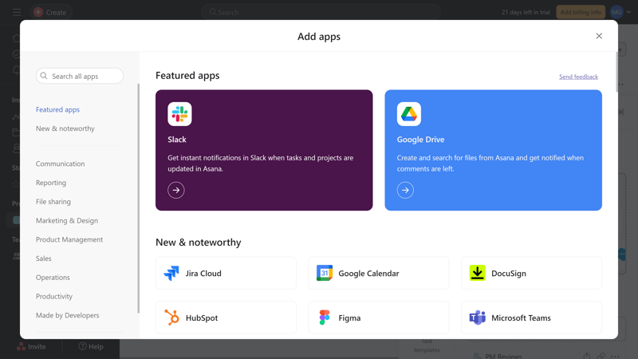638x359 pixels.
Task: Click the Google Drive logo icon
Action: click(x=409, y=114)
